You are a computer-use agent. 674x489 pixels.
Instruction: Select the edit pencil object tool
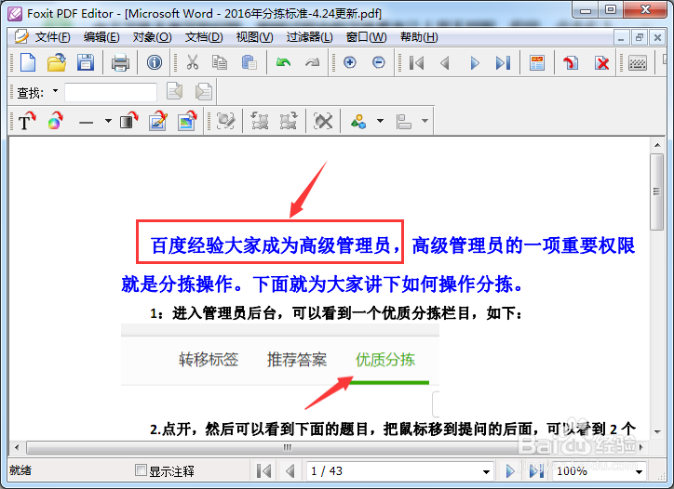(x=158, y=121)
